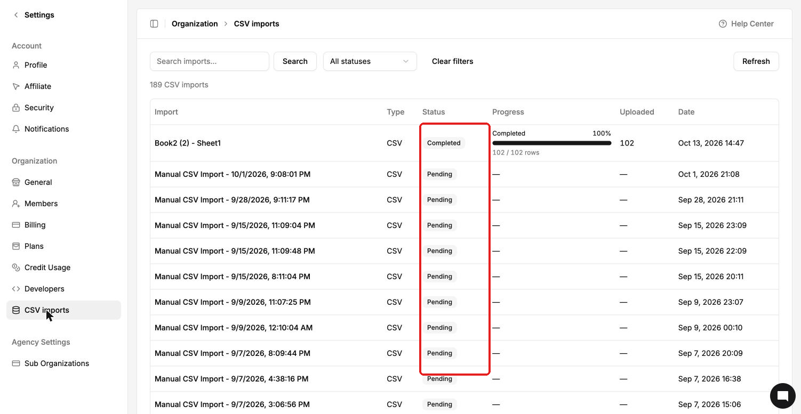The image size is (801, 414).
Task: Click the Help Center question mark icon
Action: pyautogui.click(x=723, y=23)
